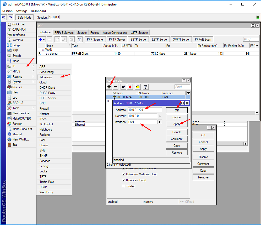Open Wireless in sidebar menu
This screenshot has width=261, height=225.
pos(18,40)
